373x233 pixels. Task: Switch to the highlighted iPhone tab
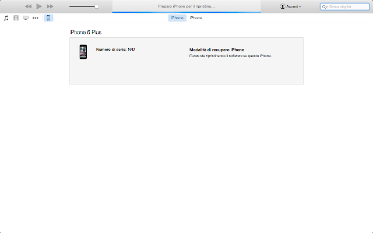pos(177,18)
